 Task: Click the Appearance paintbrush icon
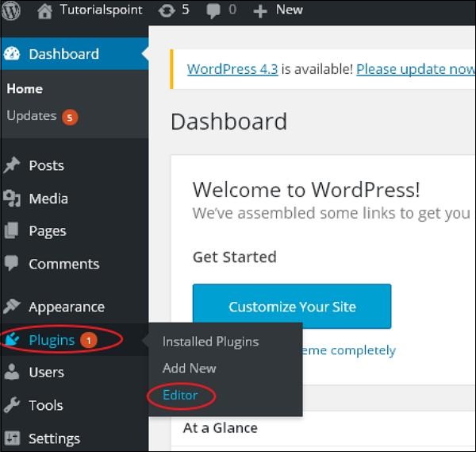point(12,306)
